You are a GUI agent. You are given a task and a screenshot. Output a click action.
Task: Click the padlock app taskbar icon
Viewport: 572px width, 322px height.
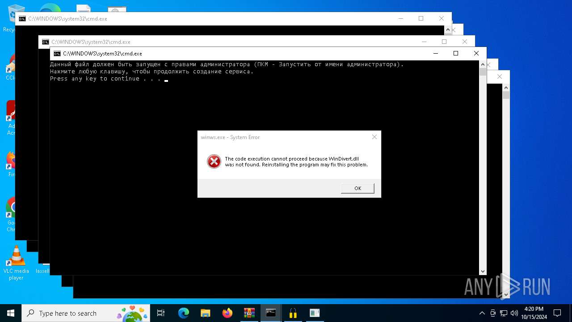pyautogui.click(x=293, y=313)
